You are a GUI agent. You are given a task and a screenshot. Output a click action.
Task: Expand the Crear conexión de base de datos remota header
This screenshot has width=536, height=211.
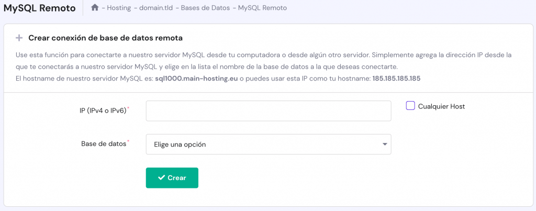tap(105, 38)
